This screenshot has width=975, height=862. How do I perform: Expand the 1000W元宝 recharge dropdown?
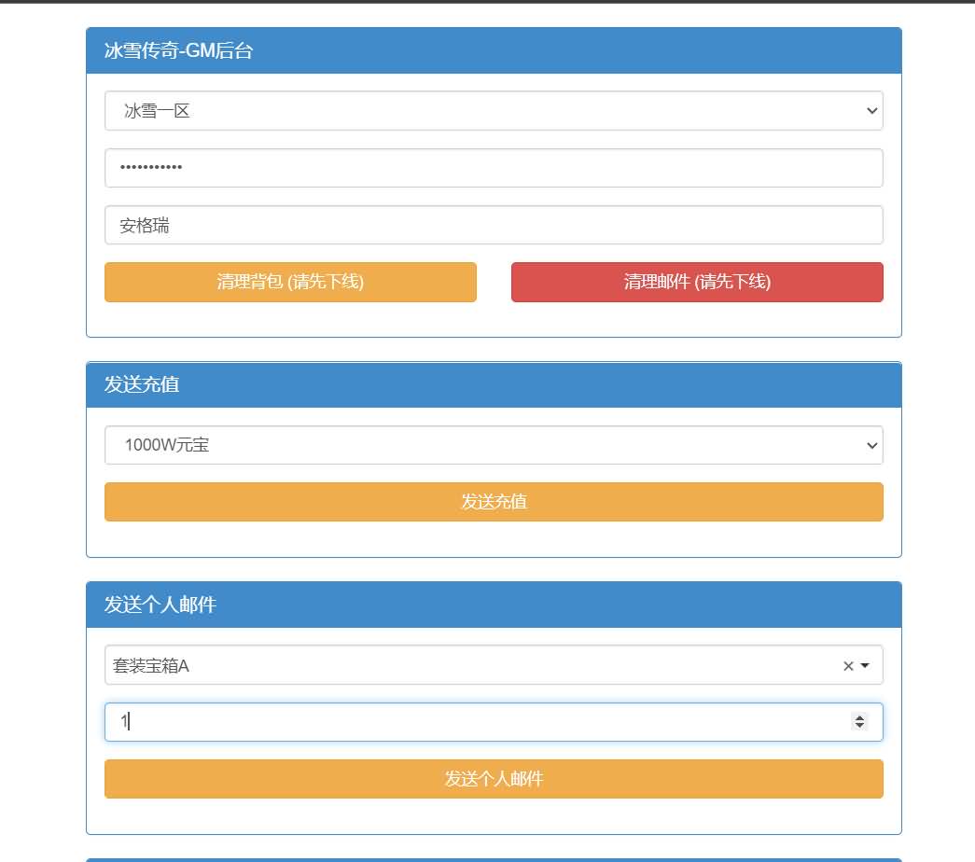[493, 445]
